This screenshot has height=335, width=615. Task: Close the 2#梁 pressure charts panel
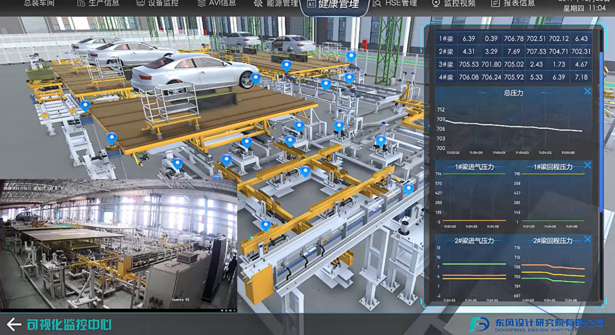coord(588,239)
